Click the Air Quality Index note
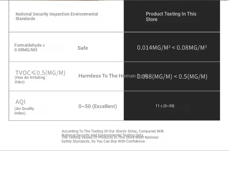 [x=24, y=111]
